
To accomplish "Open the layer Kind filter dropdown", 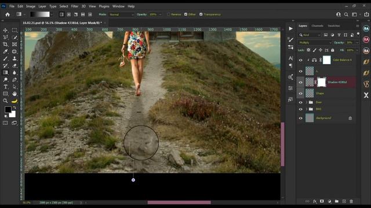I will pos(310,35).
